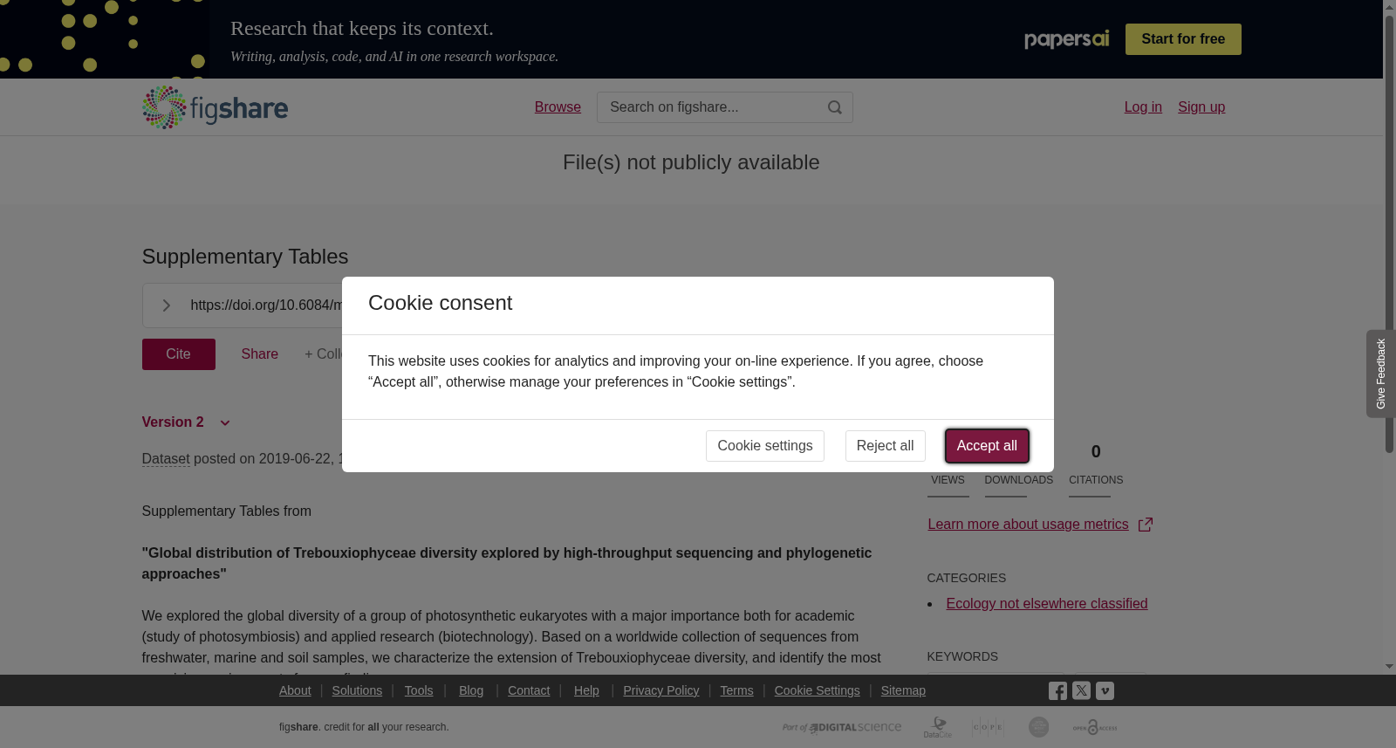The image size is (1396, 748).
Task: Open the Version 2 dropdown
Action: click(186, 422)
